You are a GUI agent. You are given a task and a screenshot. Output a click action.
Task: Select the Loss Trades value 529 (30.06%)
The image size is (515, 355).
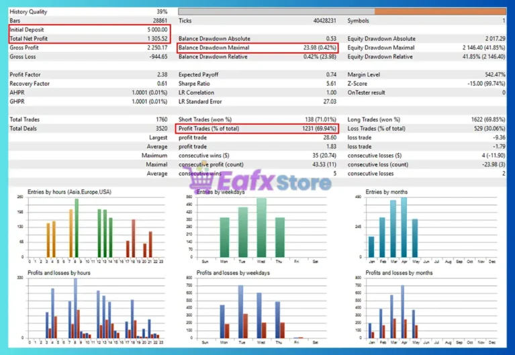click(489, 128)
